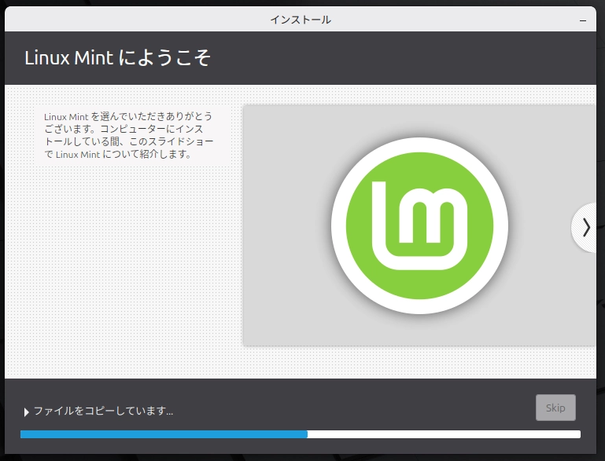Screen dimensions: 605x461
Task: Advance to the next slideshow slide
Action: [x=586, y=227]
